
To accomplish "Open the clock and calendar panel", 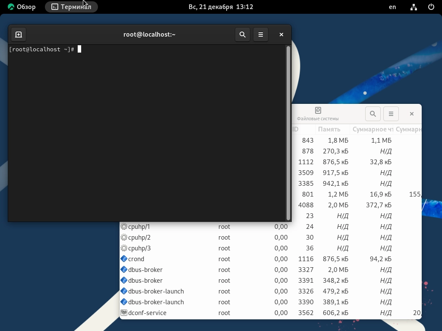I will (x=221, y=7).
